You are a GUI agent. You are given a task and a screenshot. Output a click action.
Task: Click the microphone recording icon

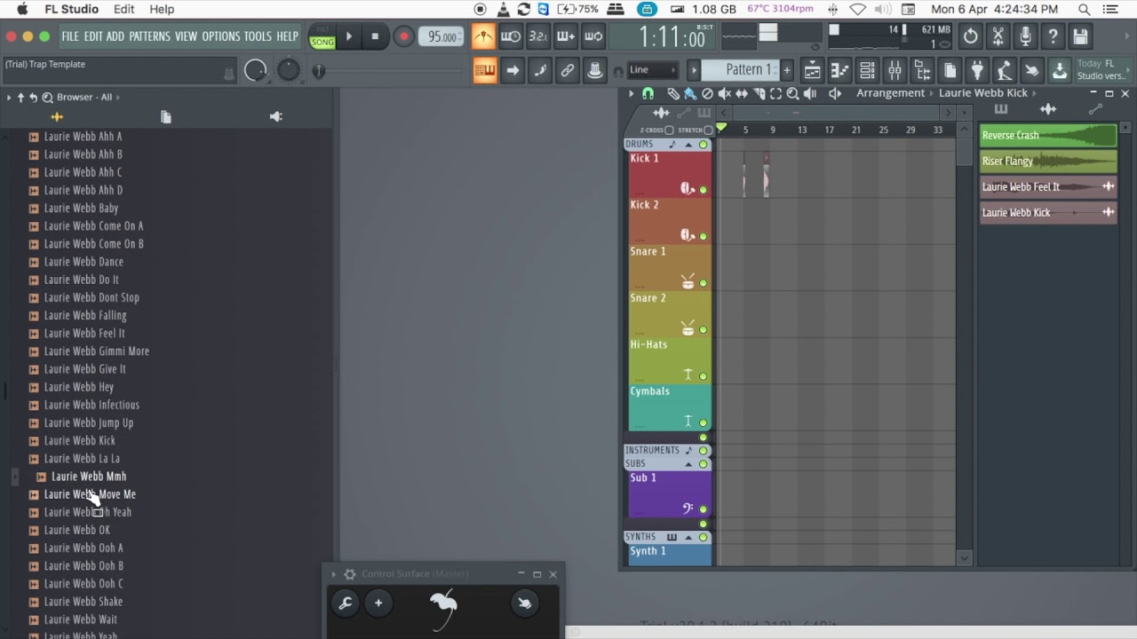(x=1026, y=36)
